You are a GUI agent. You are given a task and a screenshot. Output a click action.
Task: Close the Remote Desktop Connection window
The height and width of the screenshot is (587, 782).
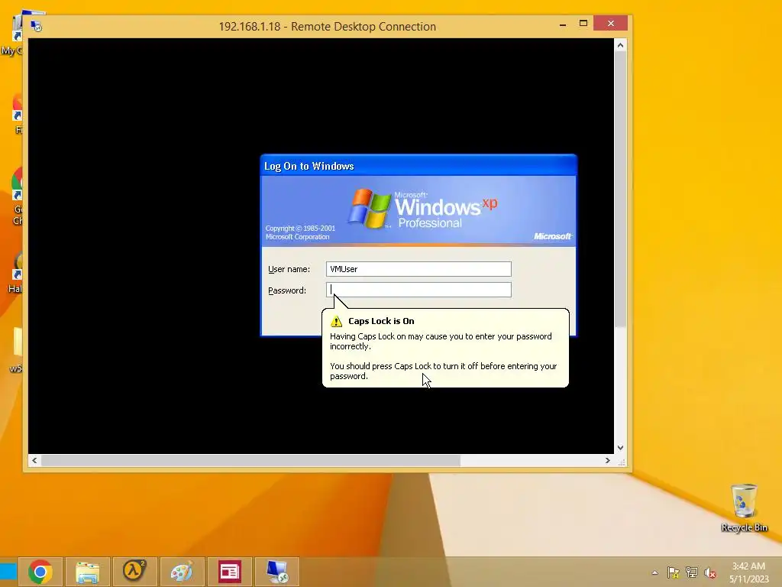pyautogui.click(x=610, y=24)
